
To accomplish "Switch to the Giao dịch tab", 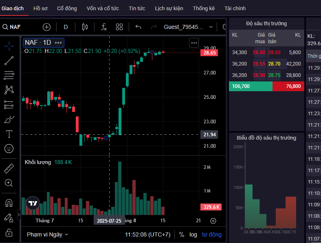I will pyautogui.click(x=13, y=9).
